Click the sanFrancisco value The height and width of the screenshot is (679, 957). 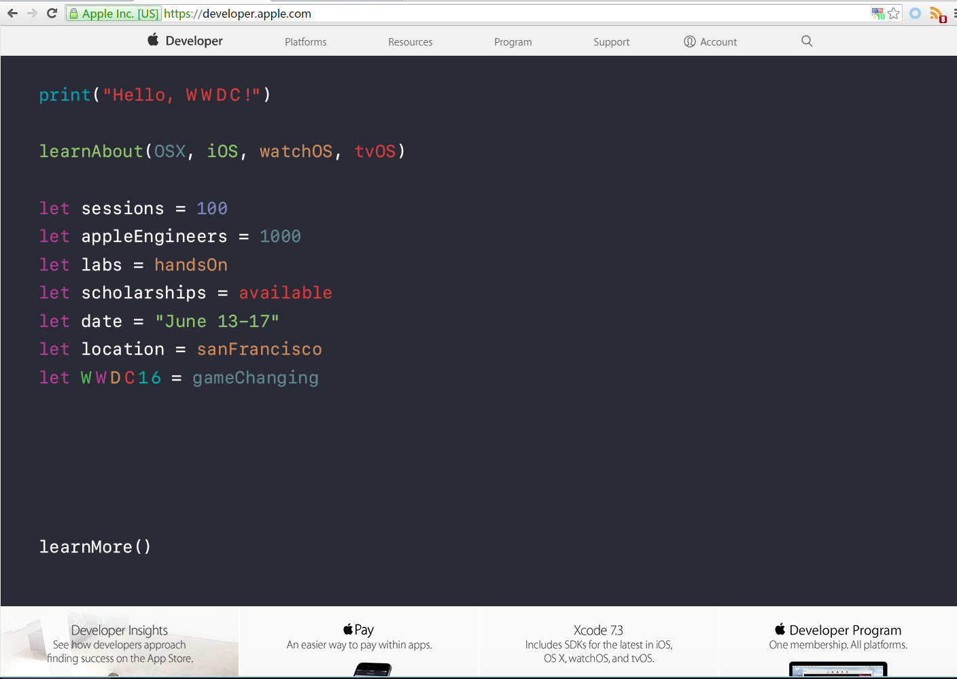pyautogui.click(x=260, y=349)
